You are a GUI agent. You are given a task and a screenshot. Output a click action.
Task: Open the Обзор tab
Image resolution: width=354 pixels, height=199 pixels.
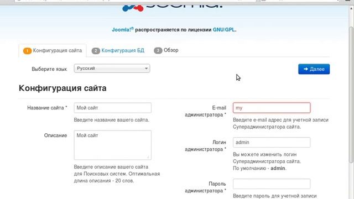click(166, 50)
